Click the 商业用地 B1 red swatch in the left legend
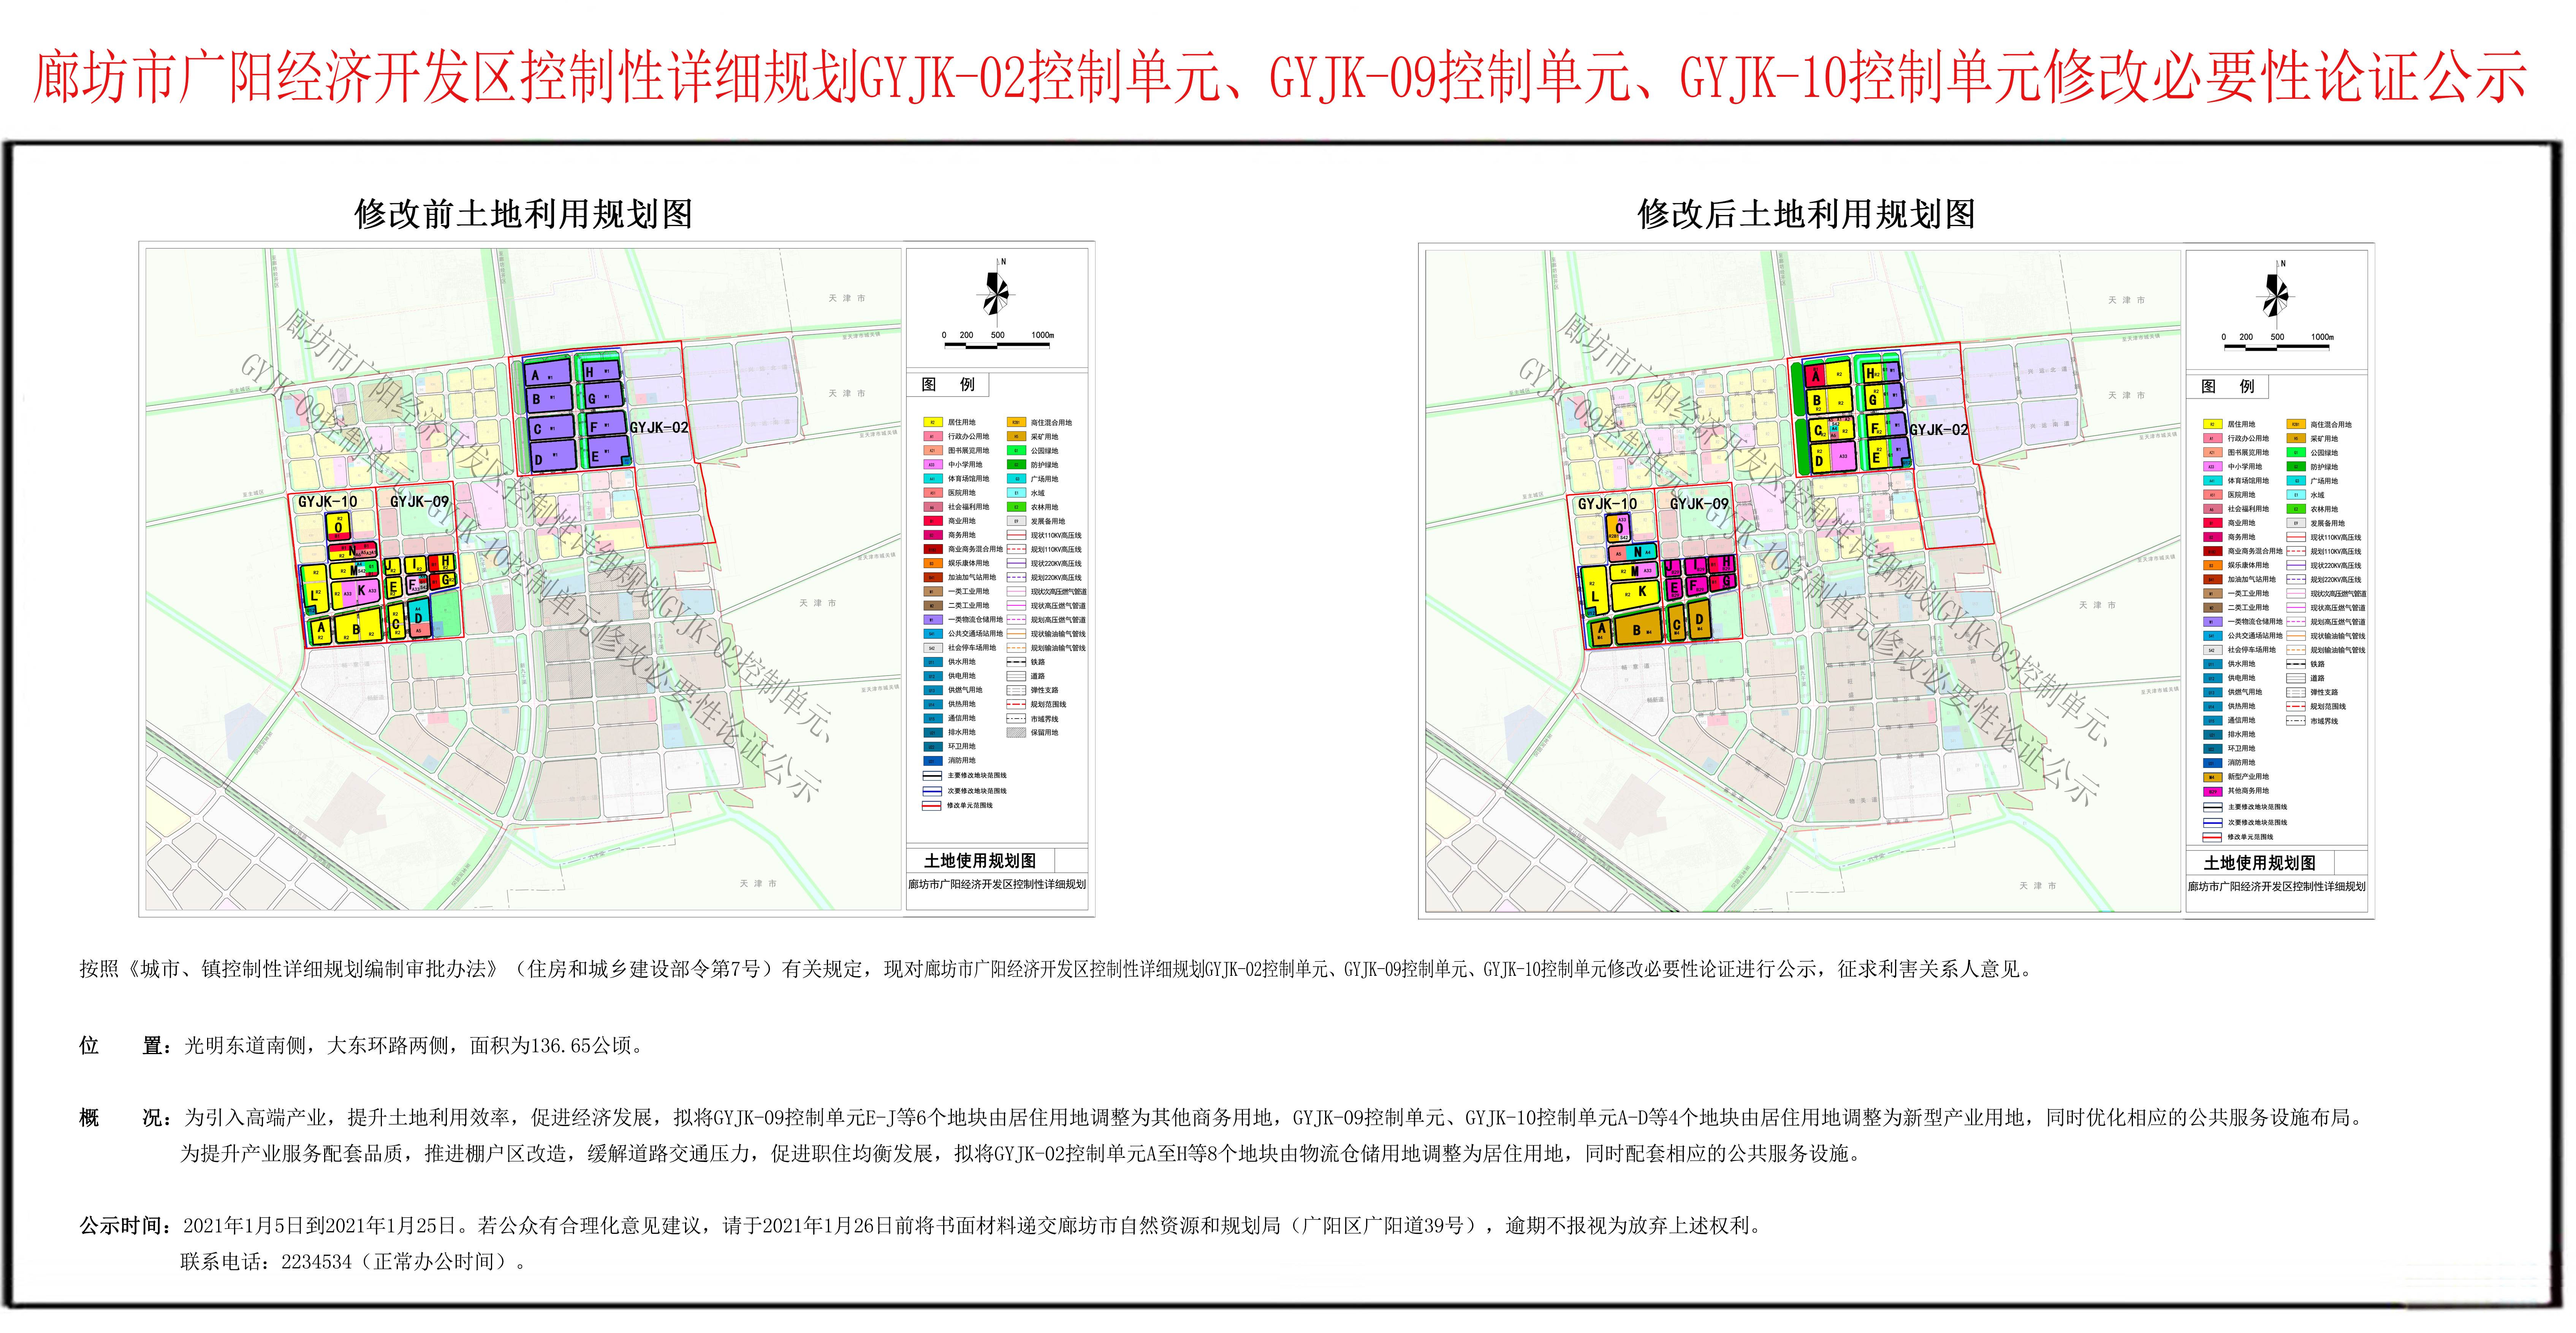This screenshot has width=2576, height=1333. (933, 521)
